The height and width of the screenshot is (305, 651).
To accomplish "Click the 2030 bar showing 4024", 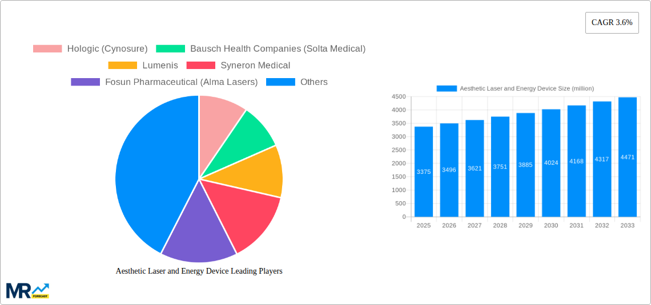I will [x=551, y=163].
